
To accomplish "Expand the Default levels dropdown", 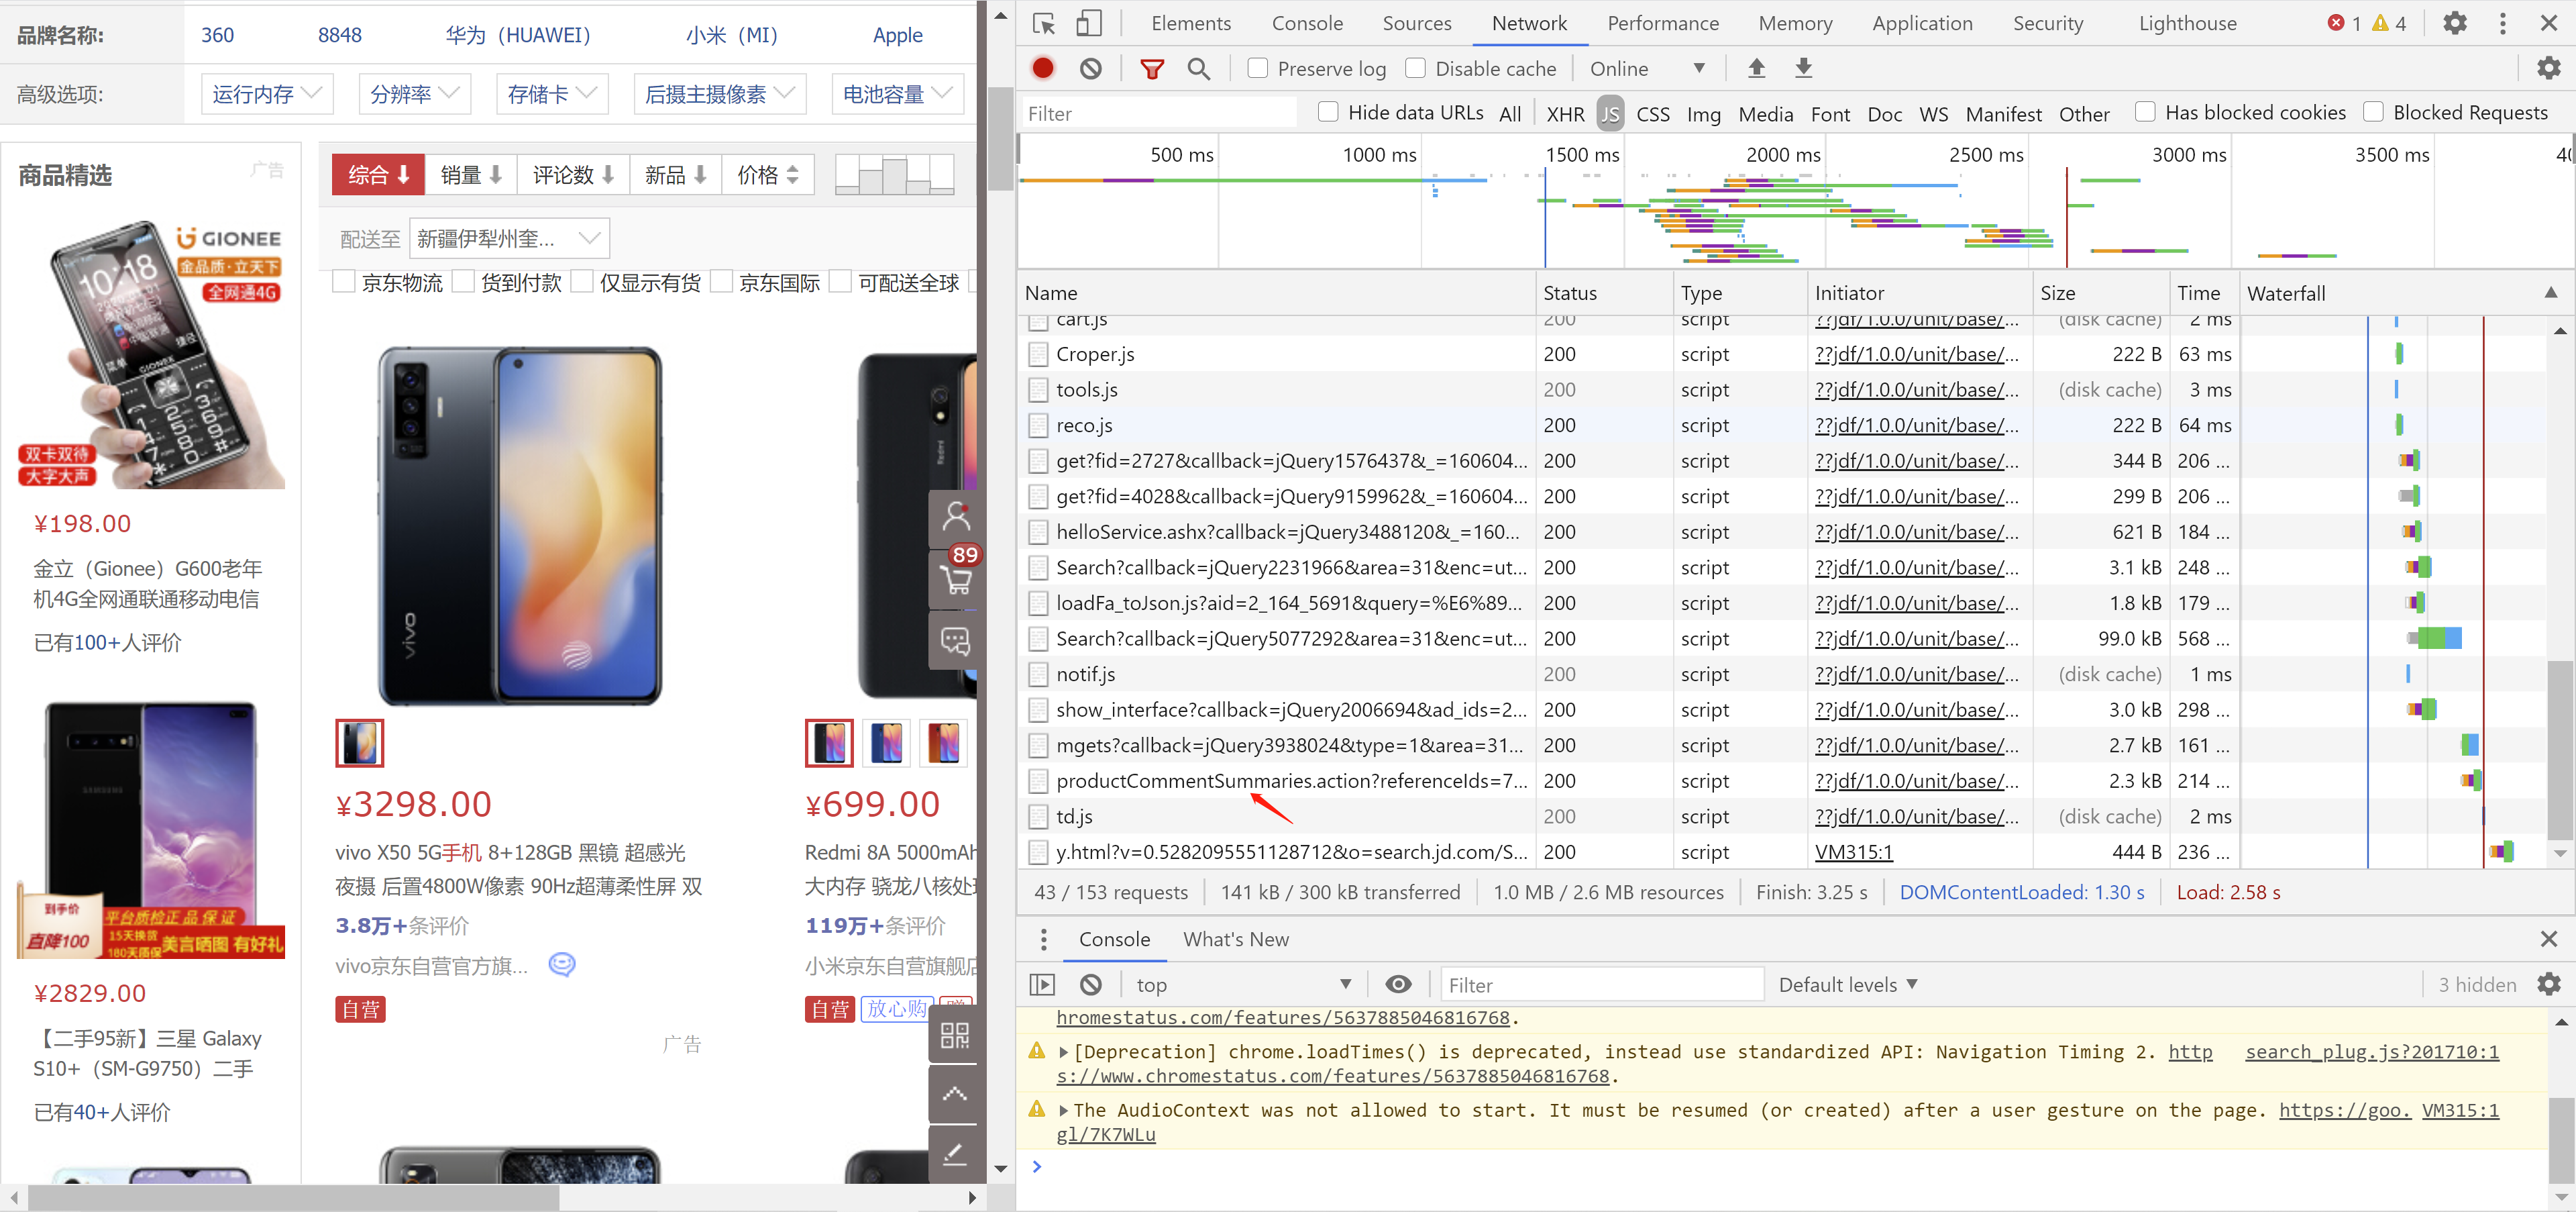I will (x=1847, y=984).
